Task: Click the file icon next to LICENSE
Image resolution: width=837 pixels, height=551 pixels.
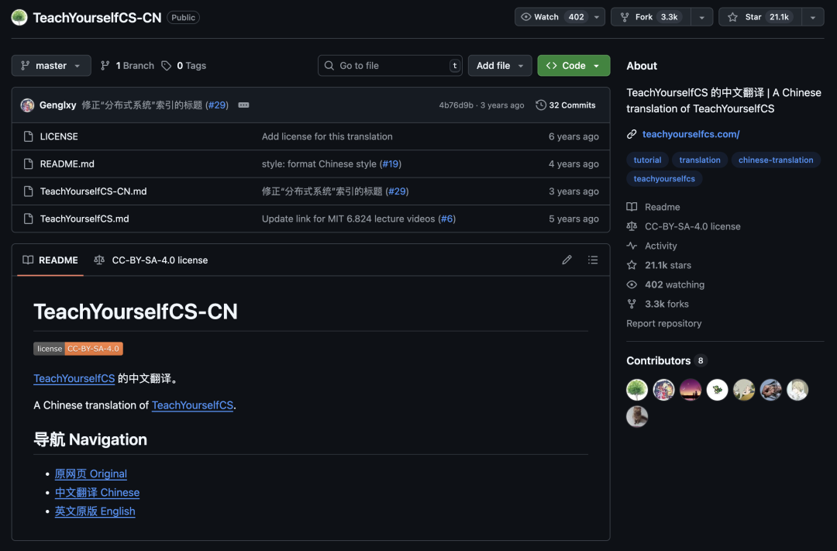Action: [29, 136]
